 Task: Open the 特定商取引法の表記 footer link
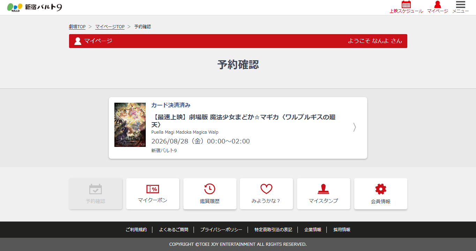coord(273,230)
